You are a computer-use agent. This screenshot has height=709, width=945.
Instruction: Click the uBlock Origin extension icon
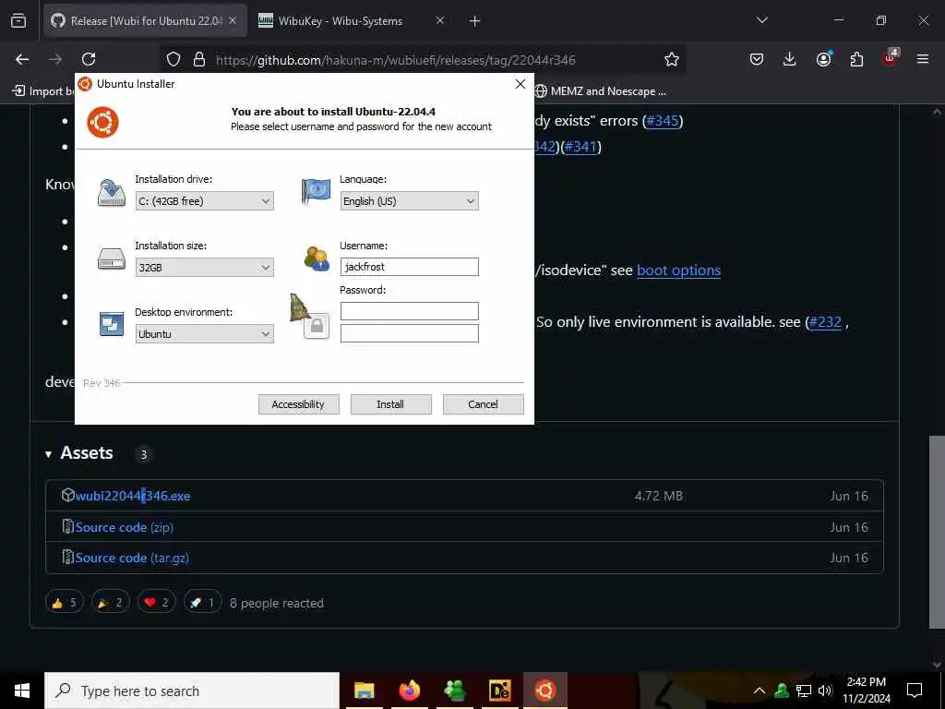coord(891,58)
